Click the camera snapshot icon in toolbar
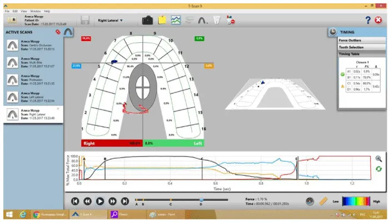The width and height of the screenshot is (389, 223). (147, 20)
